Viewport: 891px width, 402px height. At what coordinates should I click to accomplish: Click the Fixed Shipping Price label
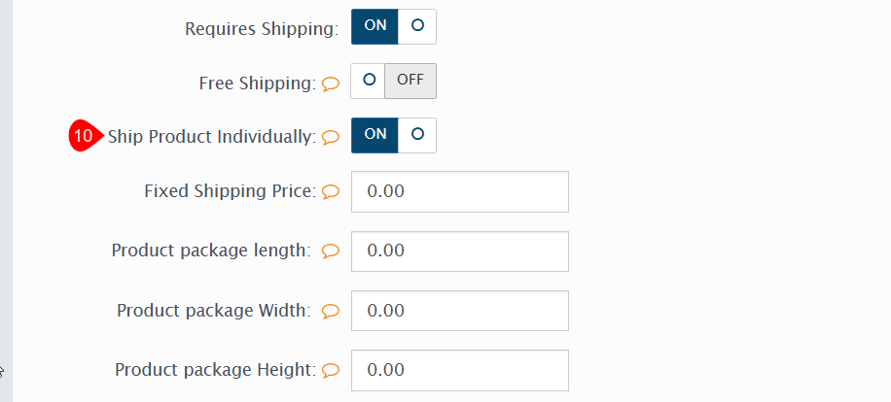[x=230, y=192]
